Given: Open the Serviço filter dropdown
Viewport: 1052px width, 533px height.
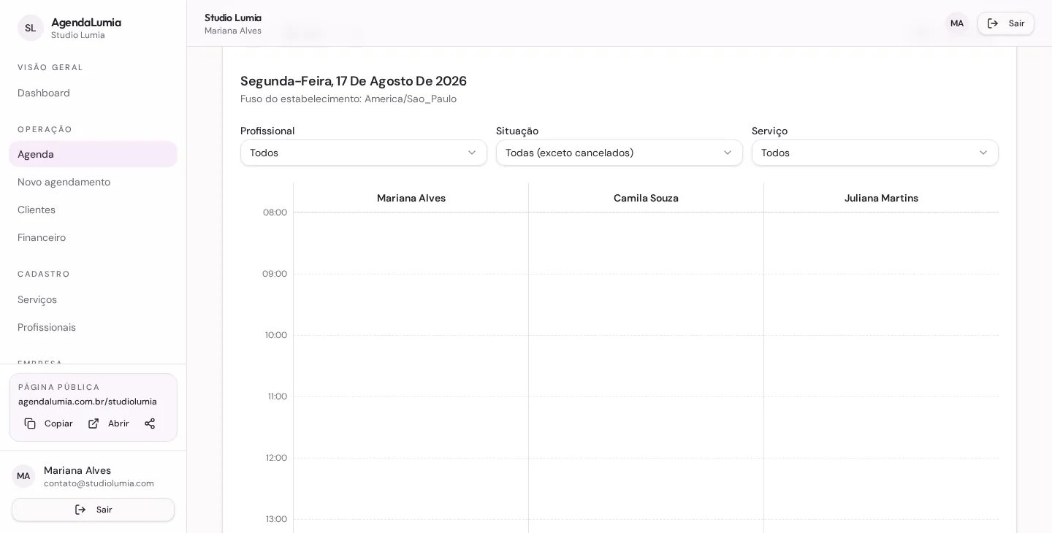Looking at the screenshot, I should tap(875, 153).
